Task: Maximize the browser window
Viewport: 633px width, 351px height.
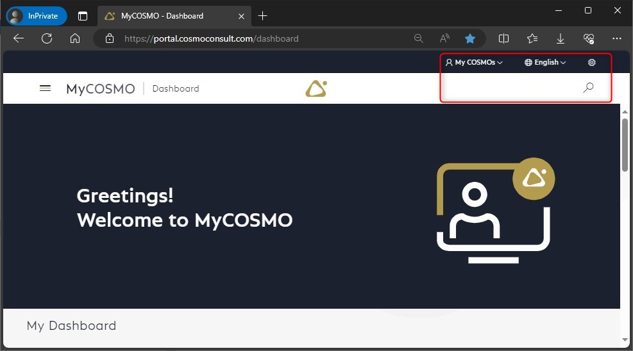Action: point(588,11)
